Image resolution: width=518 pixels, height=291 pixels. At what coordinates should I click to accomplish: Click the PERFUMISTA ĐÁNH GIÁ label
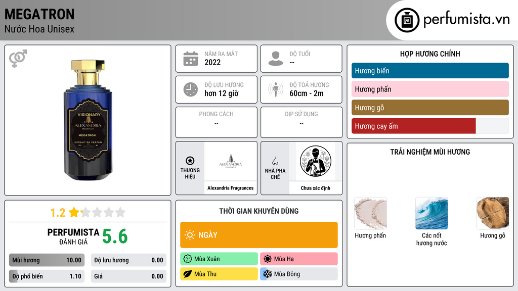click(x=73, y=236)
